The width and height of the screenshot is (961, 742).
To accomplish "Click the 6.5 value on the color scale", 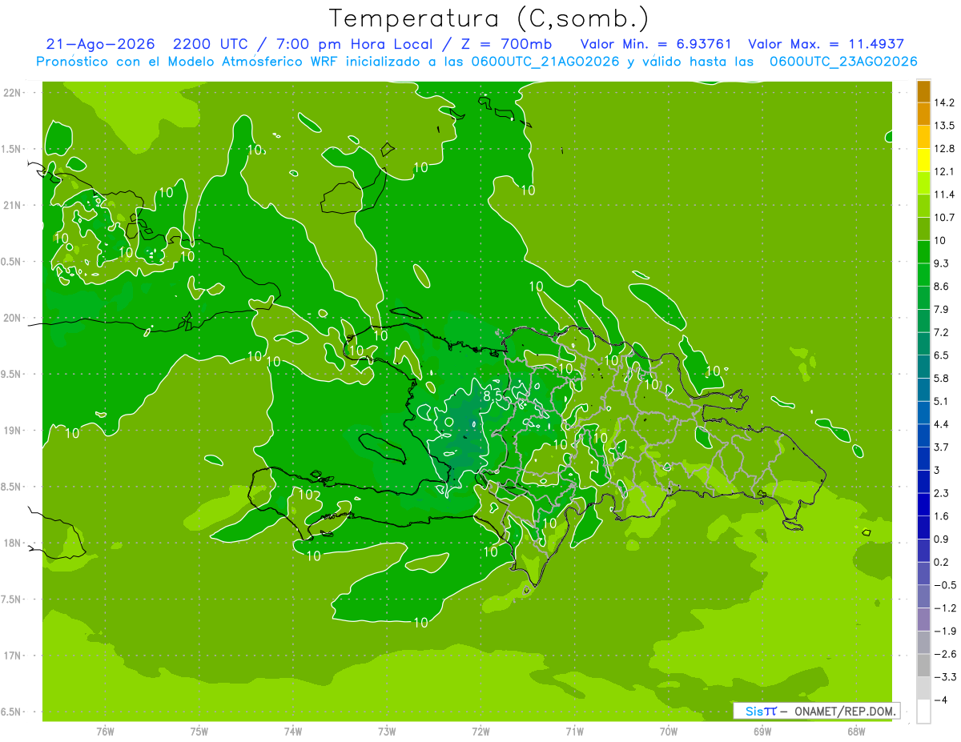I will [942, 355].
